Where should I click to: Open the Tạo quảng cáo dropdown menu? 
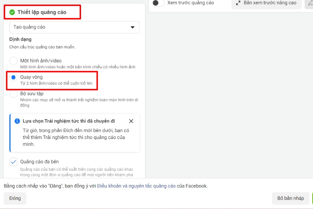click(x=74, y=27)
